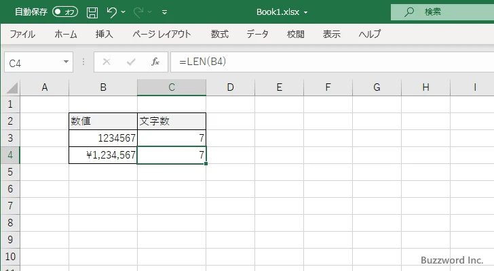Open the データ tab
494x271 pixels.
pyautogui.click(x=257, y=34)
